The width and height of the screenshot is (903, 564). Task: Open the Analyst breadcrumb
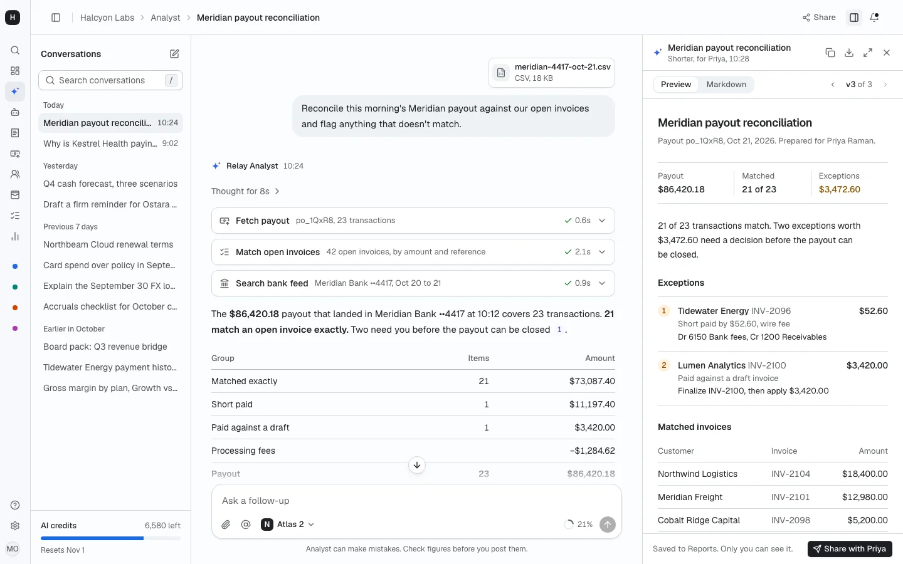pyautogui.click(x=166, y=18)
